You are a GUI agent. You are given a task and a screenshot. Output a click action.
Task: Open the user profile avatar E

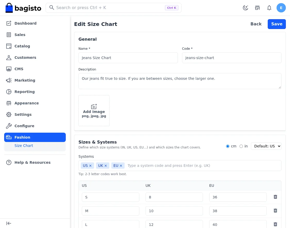(x=281, y=8)
